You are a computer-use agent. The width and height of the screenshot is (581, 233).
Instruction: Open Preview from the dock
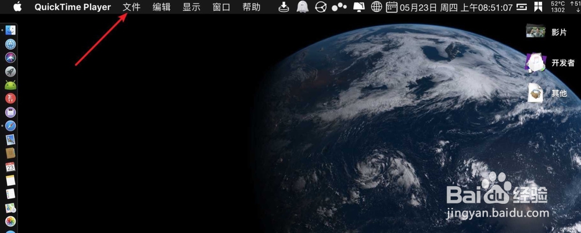click(x=10, y=139)
